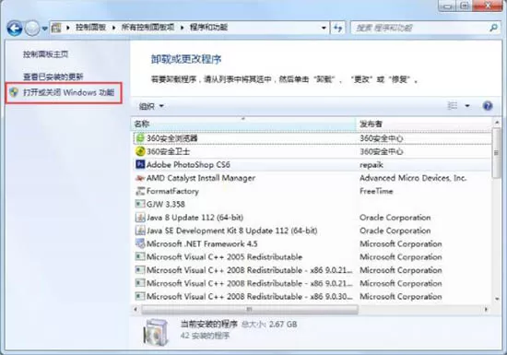Click the refresh button beside address bar
Screen dimensions: 507x355
338,28
